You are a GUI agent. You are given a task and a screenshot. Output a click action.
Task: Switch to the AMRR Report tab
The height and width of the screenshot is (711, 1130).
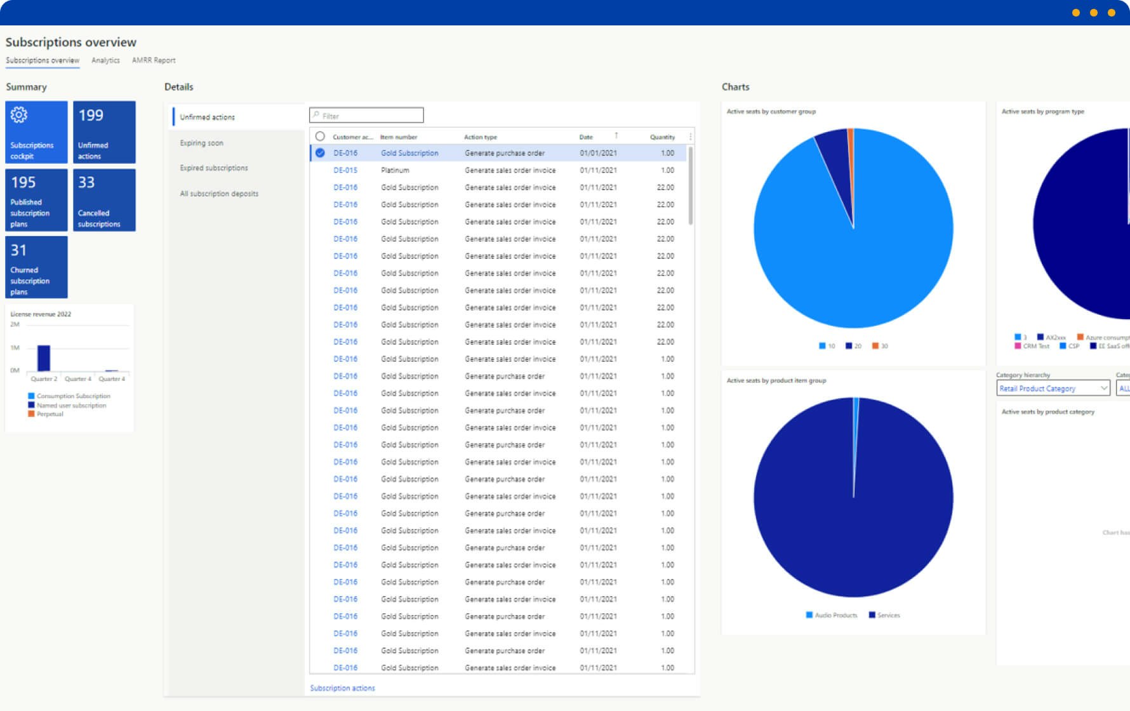pyautogui.click(x=154, y=60)
